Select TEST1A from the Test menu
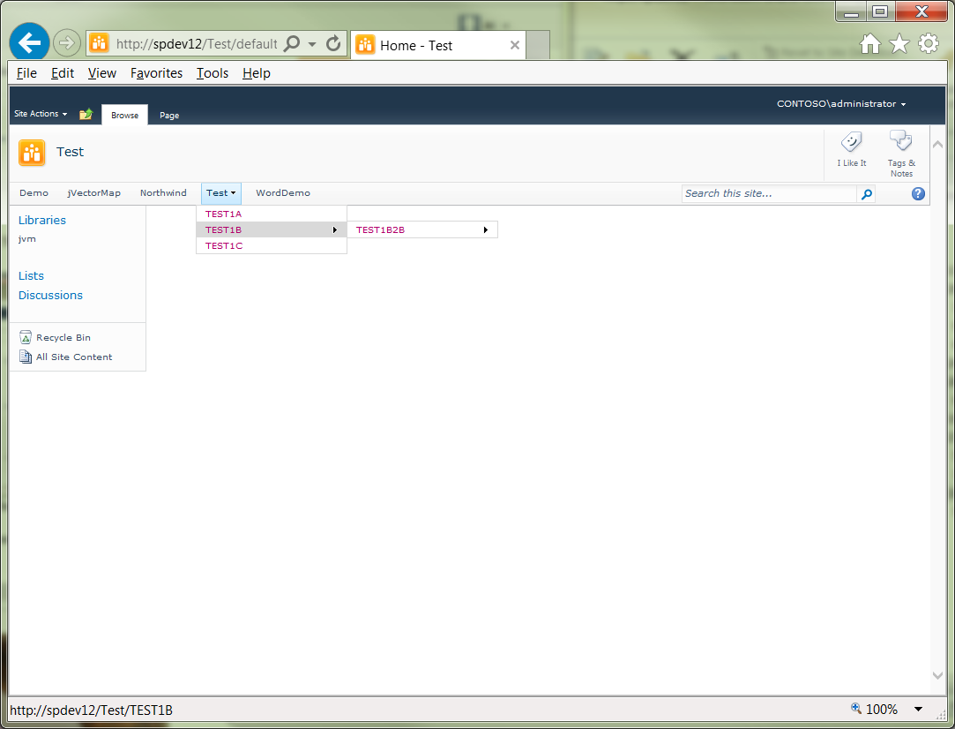Image resolution: width=955 pixels, height=729 pixels. pos(222,213)
